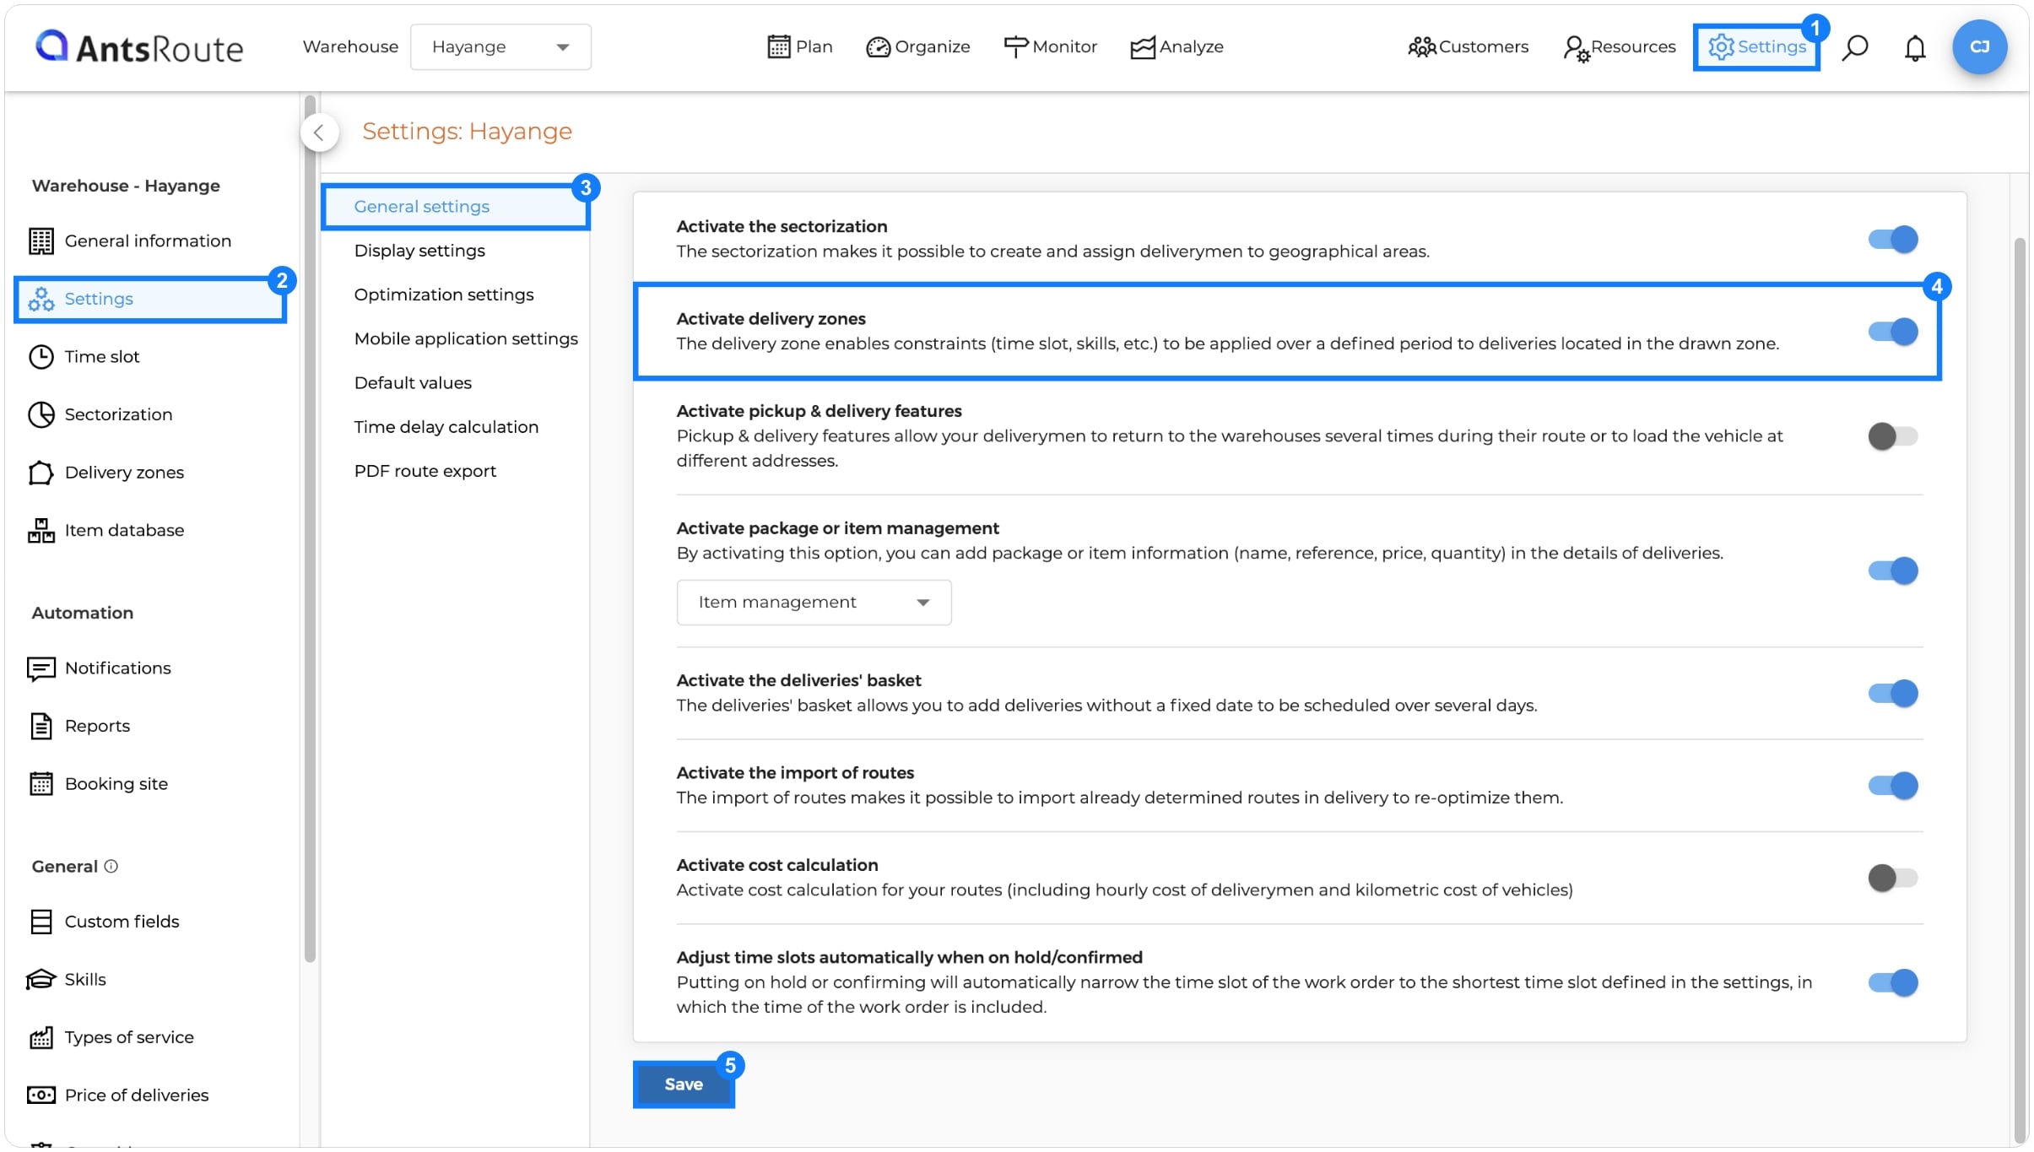Open the Default values section
Image resolution: width=2034 pixels, height=1152 pixels.
click(413, 383)
